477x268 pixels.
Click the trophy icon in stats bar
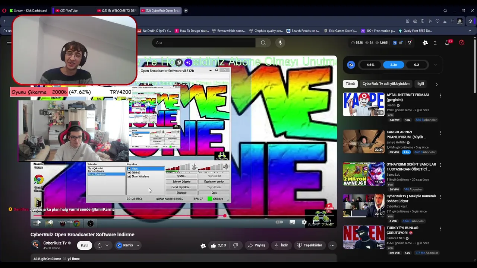point(410,43)
